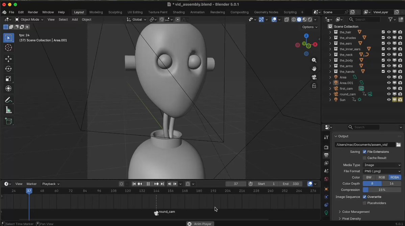The width and height of the screenshot is (405, 226).
Task: Select RGB color mode
Action: point(381,177)
